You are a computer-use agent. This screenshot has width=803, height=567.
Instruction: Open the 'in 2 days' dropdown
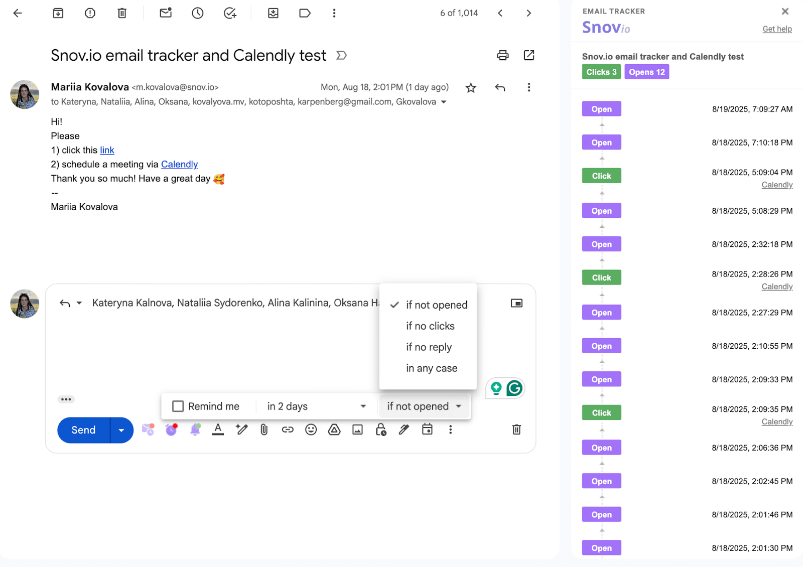[x=316, y=406]
